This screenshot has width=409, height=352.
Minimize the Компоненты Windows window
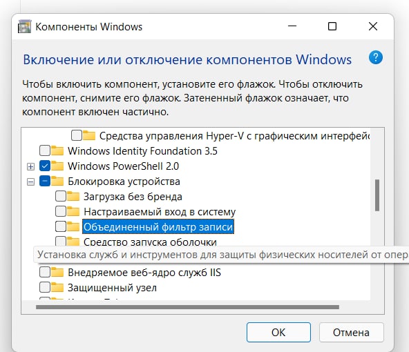click(x=292, y=26)
